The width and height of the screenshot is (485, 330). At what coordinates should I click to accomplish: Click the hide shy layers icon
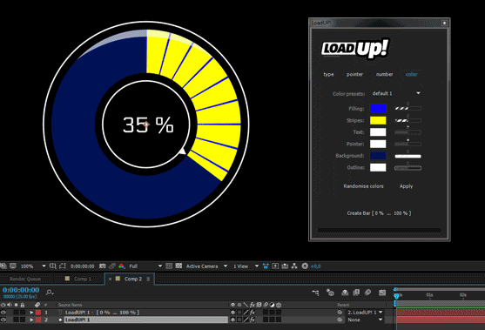click(x=345, y=293)
